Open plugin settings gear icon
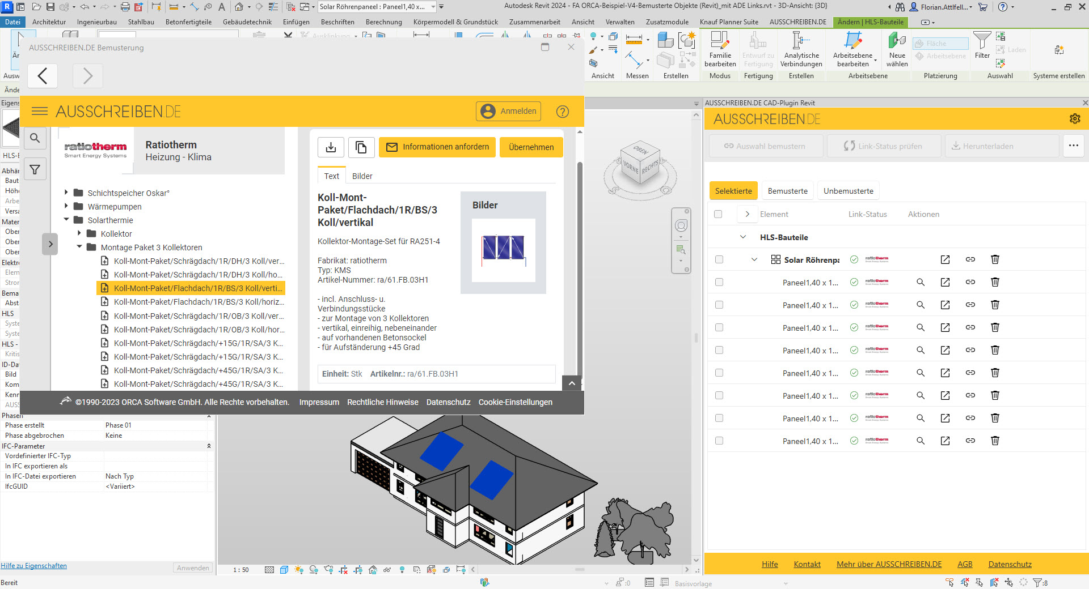Image resolution: width=1089 pixels, height=589 pixels. pos(1074,119)
